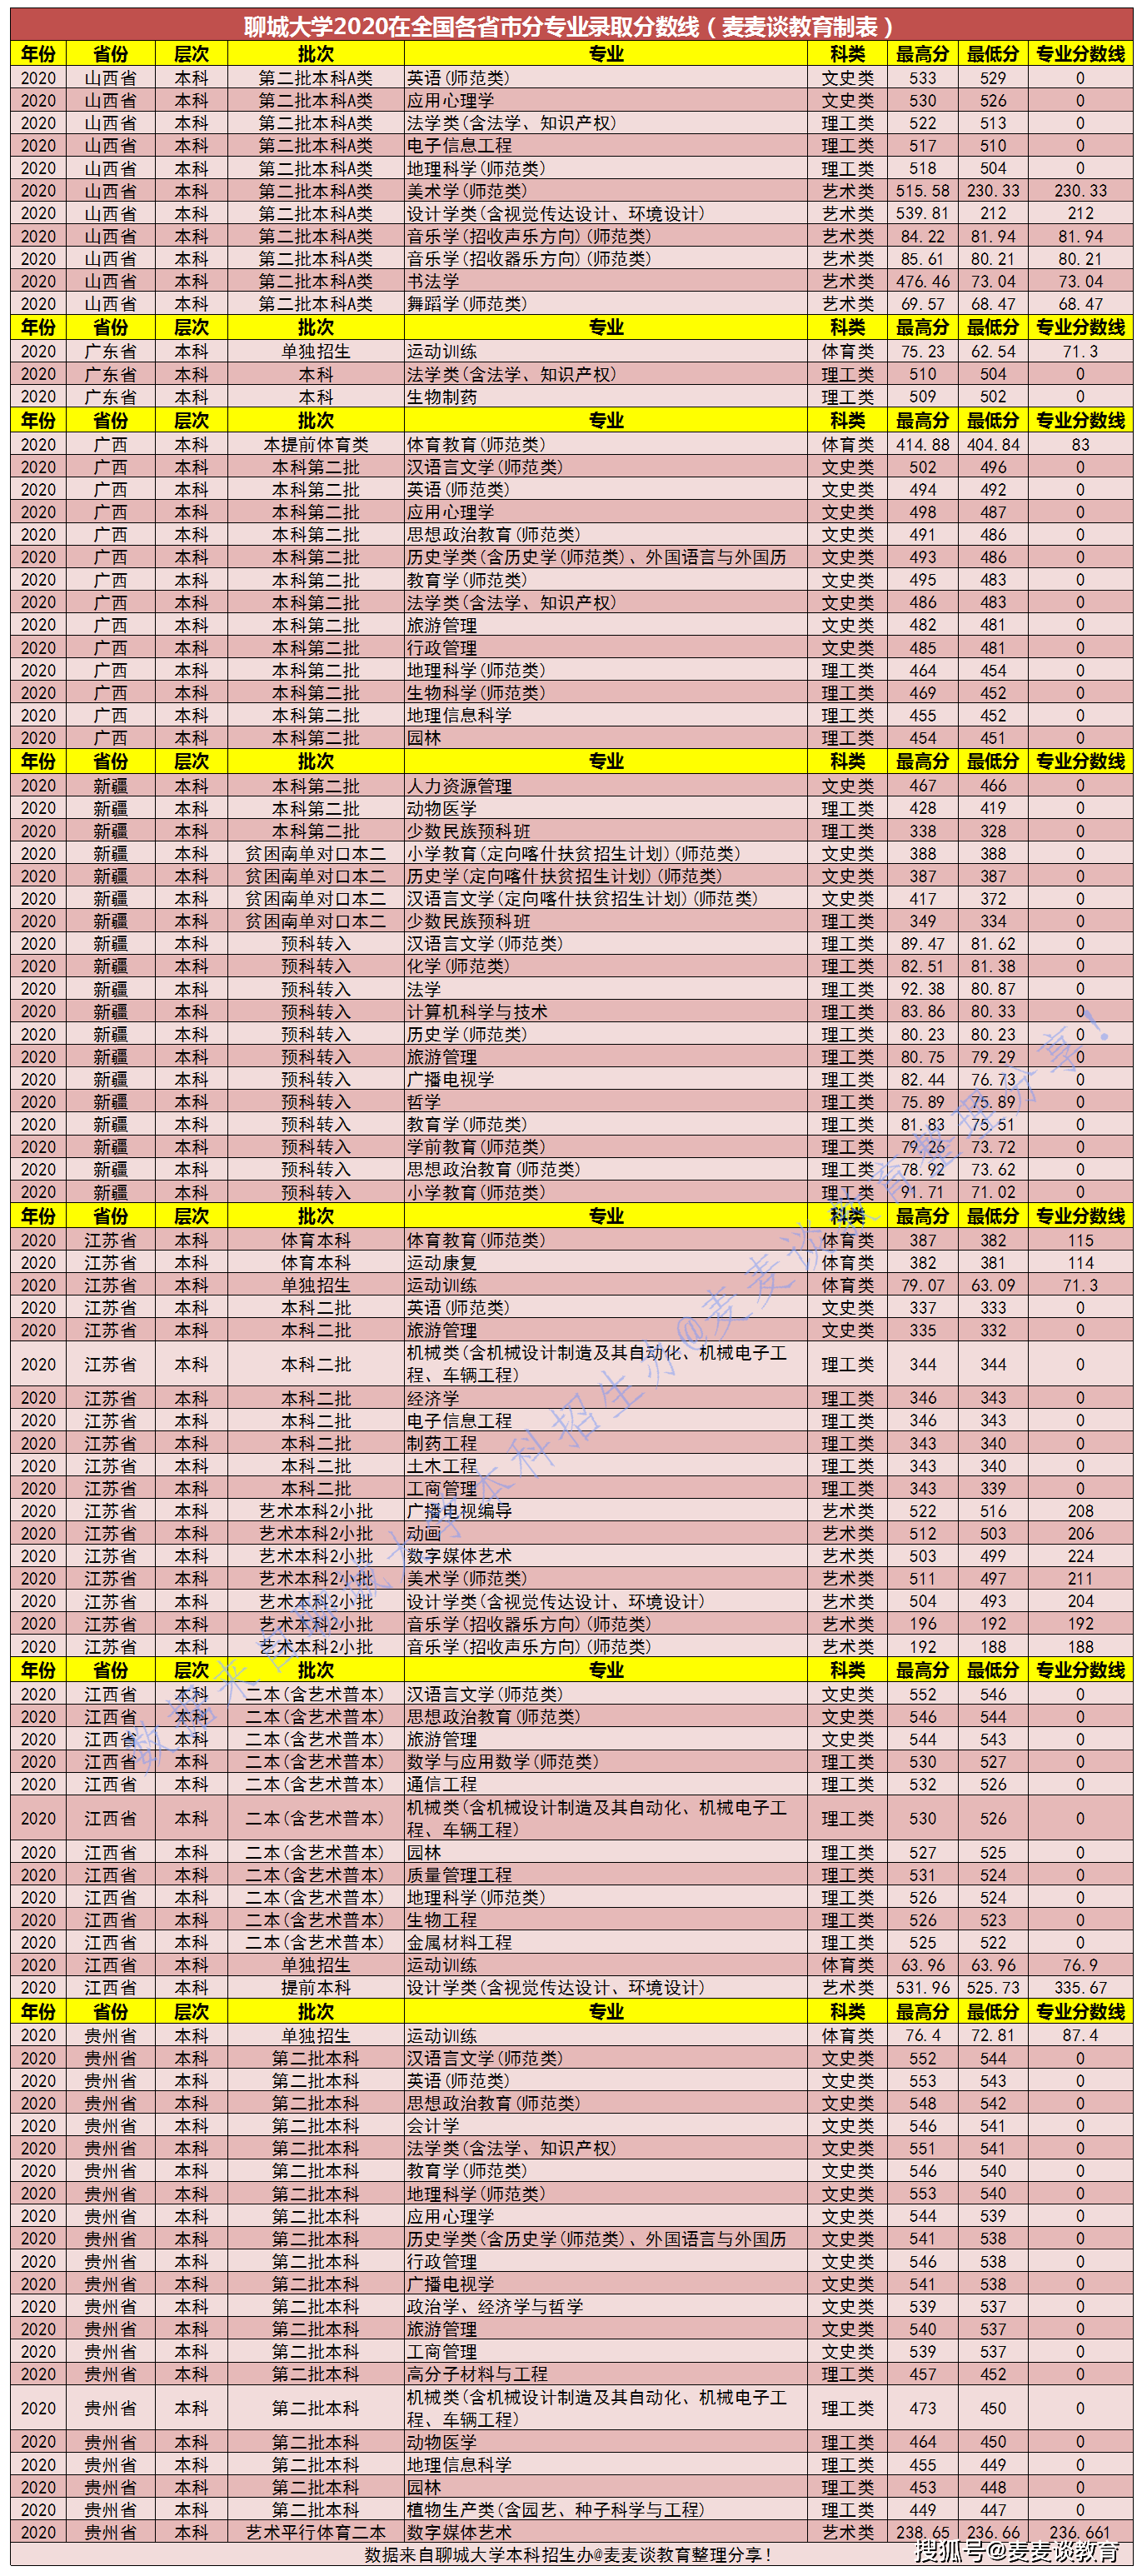Click the 艺术平行体育二本 batch cell

click(316, 2532)
